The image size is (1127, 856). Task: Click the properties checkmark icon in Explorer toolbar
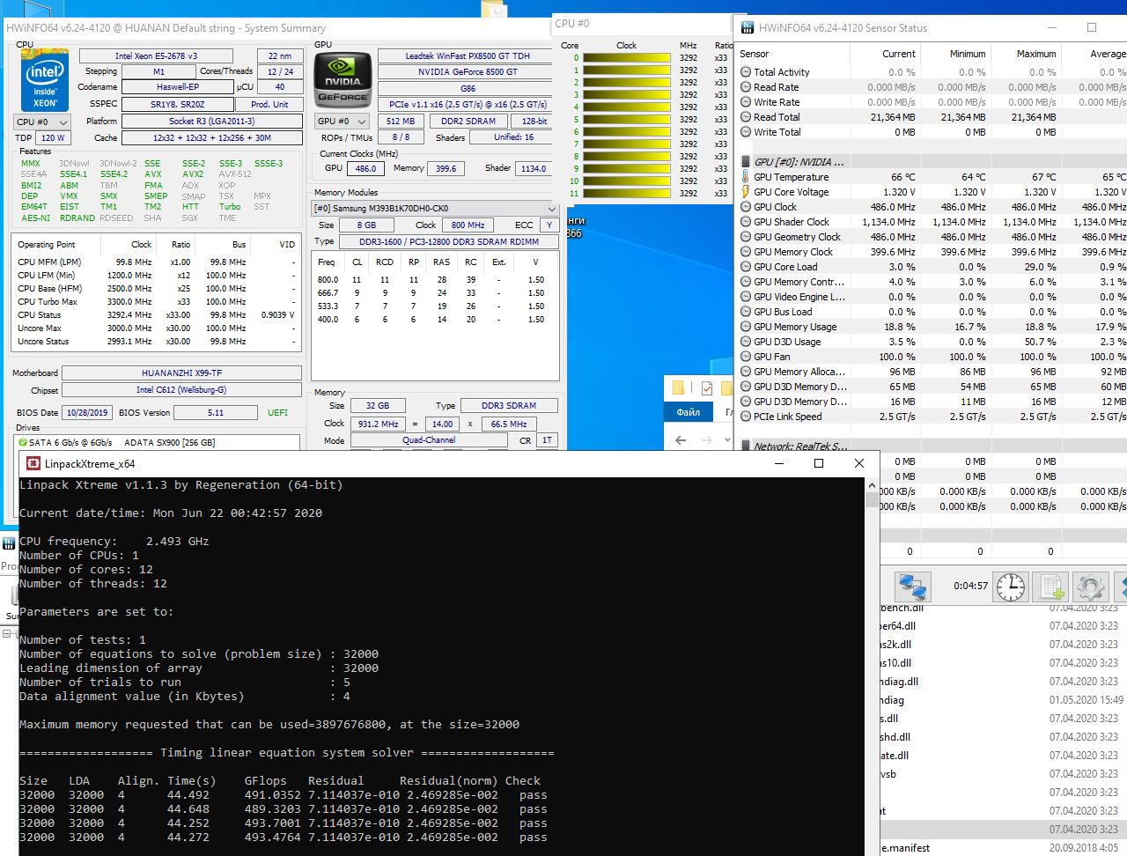(x=706, y=387)
